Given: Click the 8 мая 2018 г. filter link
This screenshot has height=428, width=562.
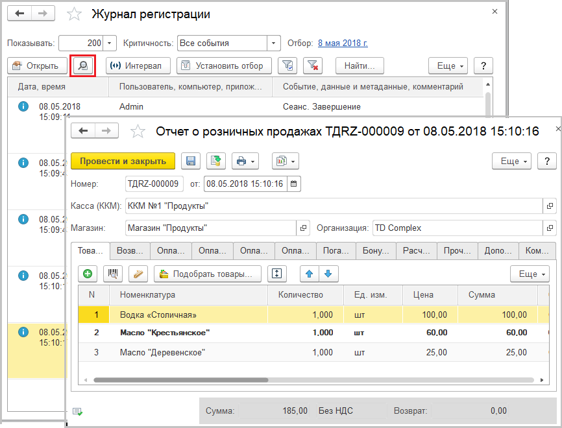Looking at the screenshot, I should 343,43.
